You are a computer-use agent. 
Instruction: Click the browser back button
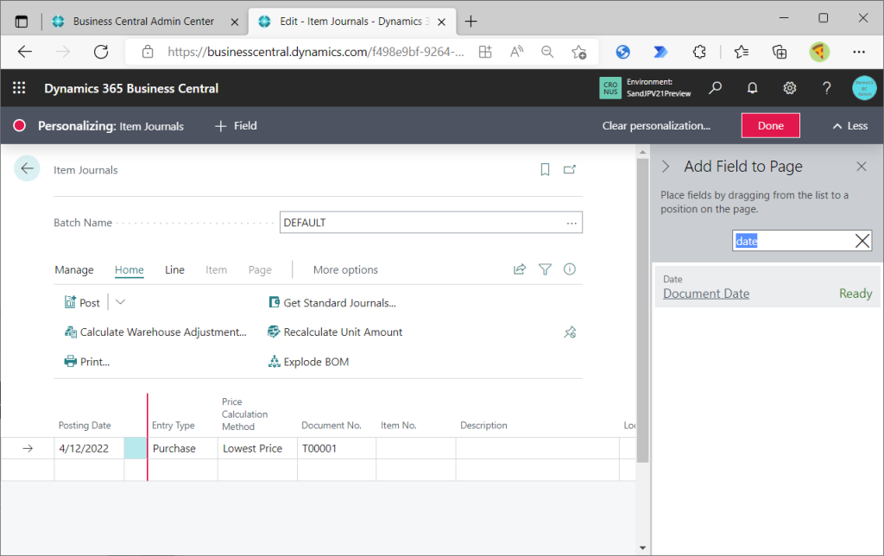[25, 52]
